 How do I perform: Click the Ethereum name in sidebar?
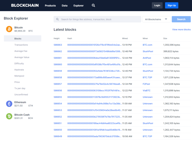point(20,102)
